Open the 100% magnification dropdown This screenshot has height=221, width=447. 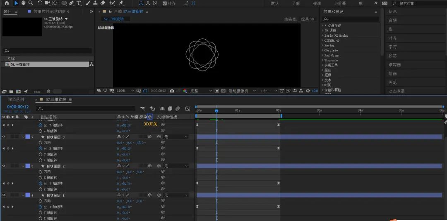click(x=125, y=91)
